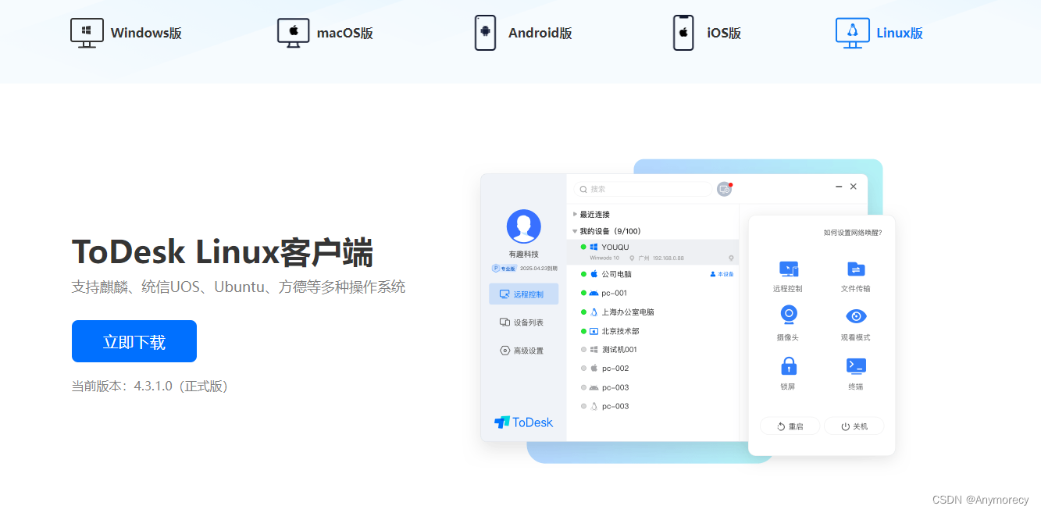Screen dimensions: 1041x513
Task: Click the Windows monitor icon in the top tabs
Action: 87,33
